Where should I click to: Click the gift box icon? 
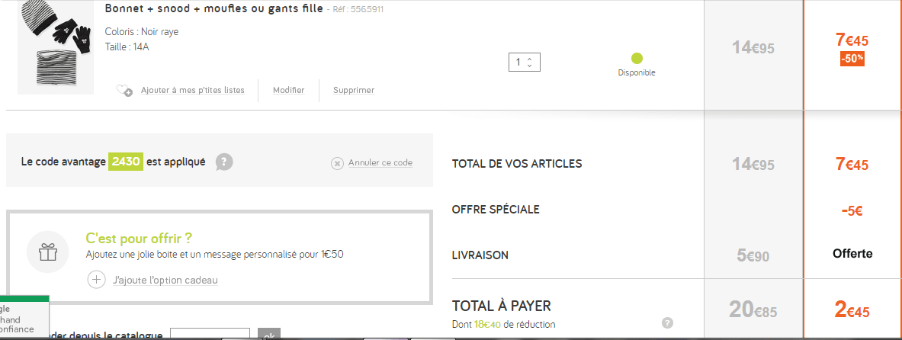[48, 252]
